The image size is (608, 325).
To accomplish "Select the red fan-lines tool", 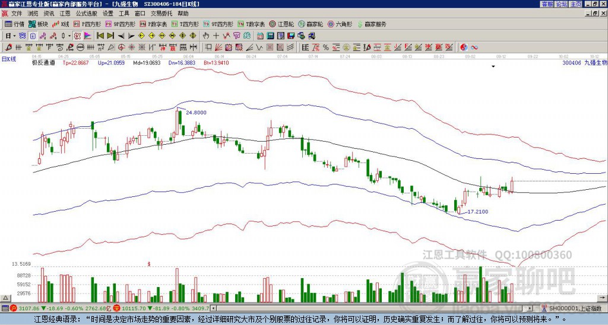I will coord(218,47).
